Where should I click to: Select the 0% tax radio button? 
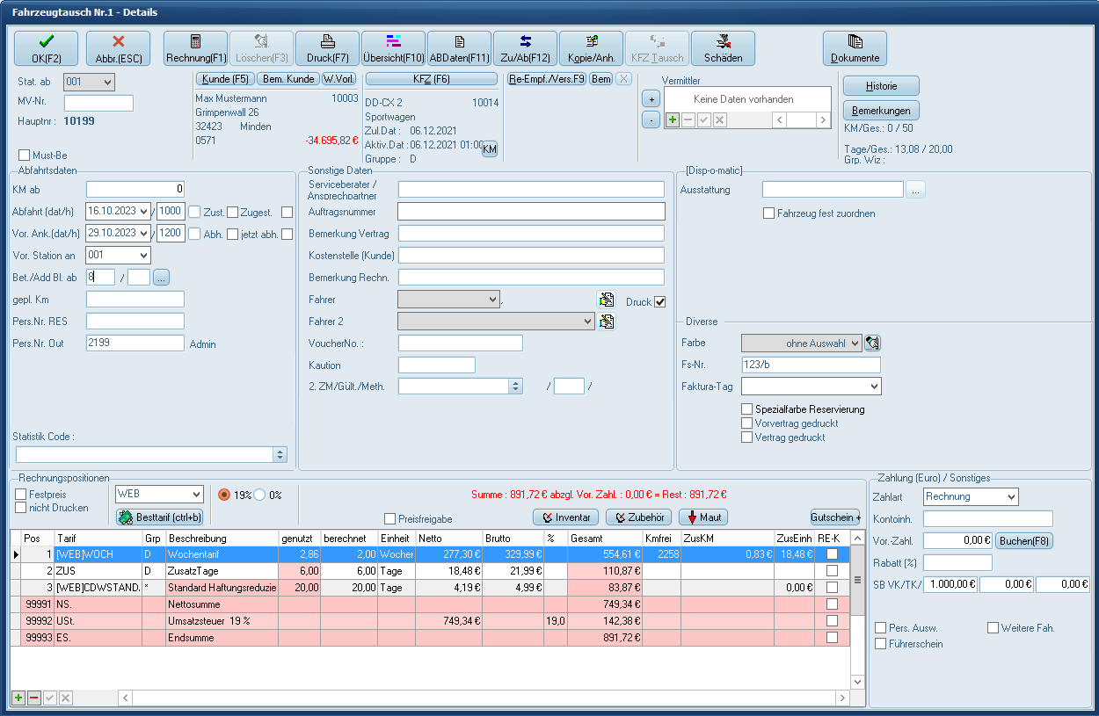(x=259, y=495)
